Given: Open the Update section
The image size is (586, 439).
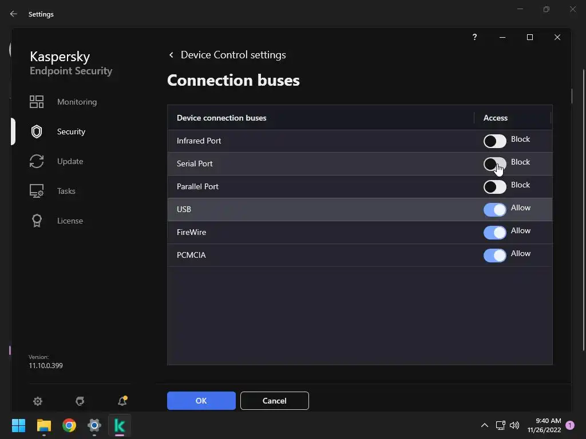Looking at the screenshot, I should pyautogui.click(x=70, y=161).
